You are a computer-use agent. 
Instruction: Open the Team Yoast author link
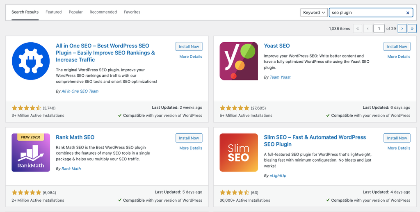pos(280,77)
